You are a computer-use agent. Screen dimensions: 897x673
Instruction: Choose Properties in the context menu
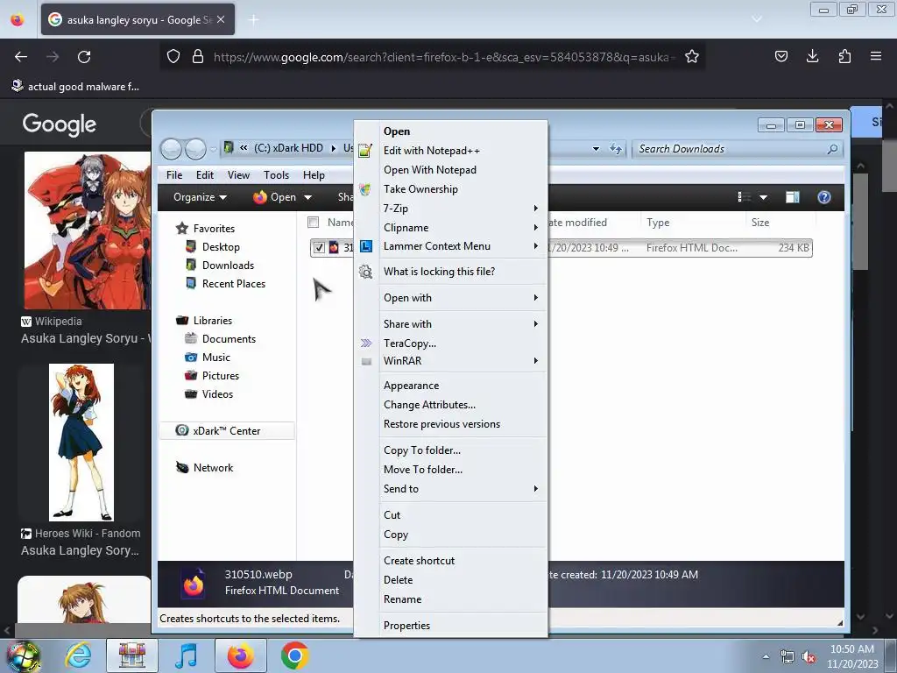451,626
